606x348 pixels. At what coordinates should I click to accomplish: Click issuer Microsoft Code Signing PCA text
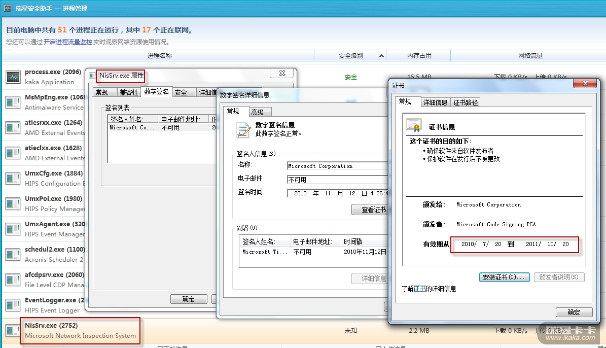pyautogui.click(x=496, y=224)
